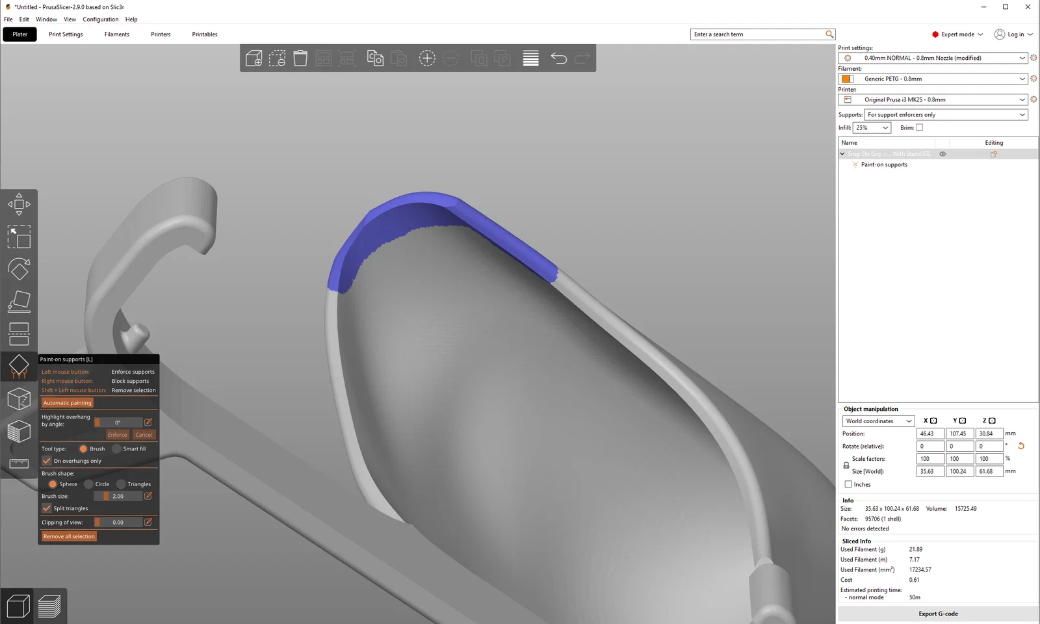The width and height of the screenshot is (1040, 624).
Task: Toggle 'On overhangs only' checkbox
Action: 47,461
